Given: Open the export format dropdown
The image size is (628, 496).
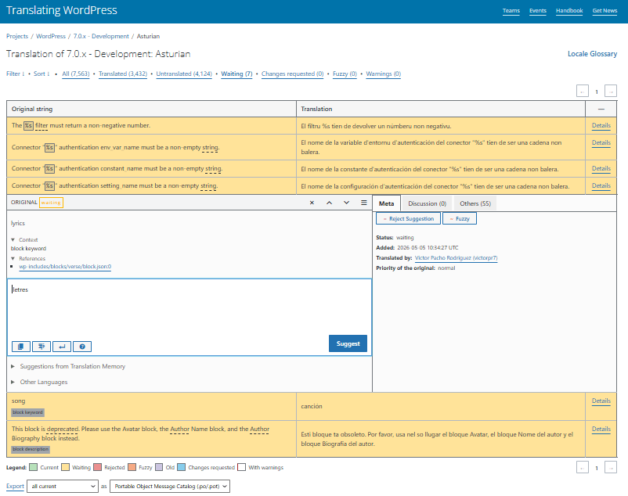Looking at the screenshot, I should (170, 487).
